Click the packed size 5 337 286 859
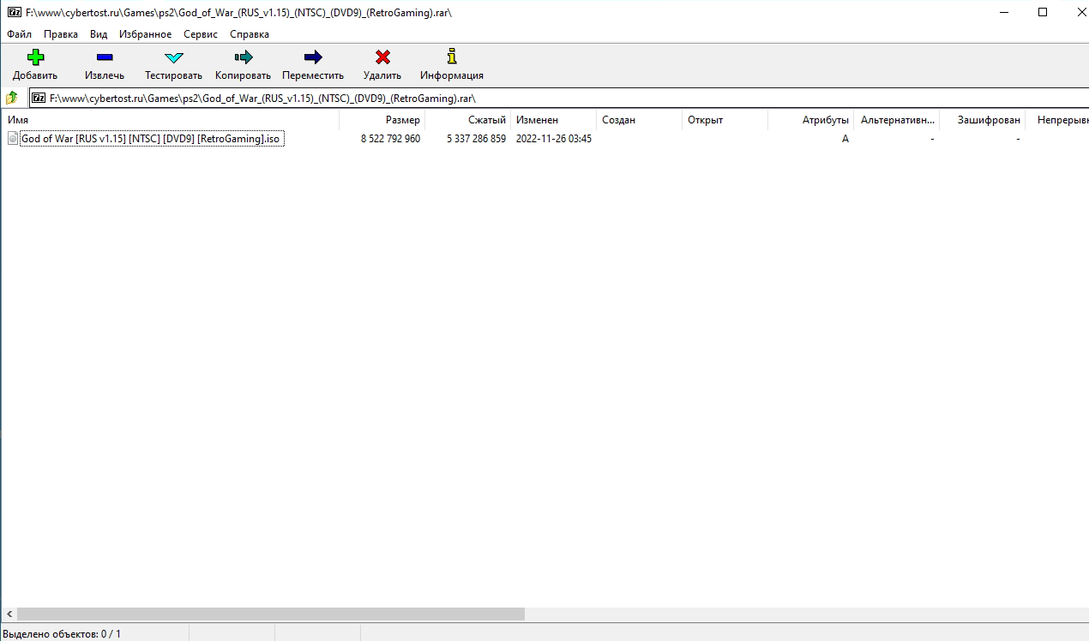 (x=476, y=138)
